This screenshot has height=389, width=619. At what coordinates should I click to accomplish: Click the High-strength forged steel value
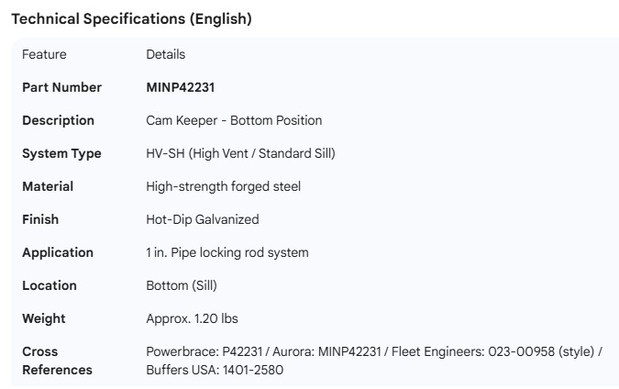tap(223, 186)
